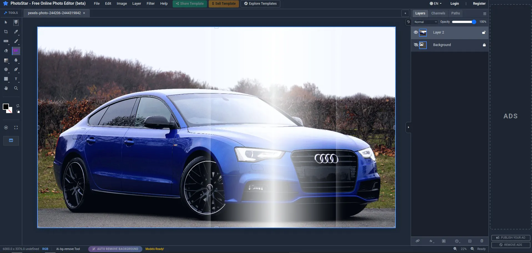
Task: Click the Background layer thumbnail
Action: 423,45
